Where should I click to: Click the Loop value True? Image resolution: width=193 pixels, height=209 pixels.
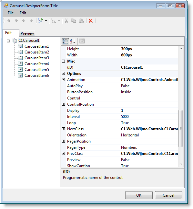coord(149,123)
